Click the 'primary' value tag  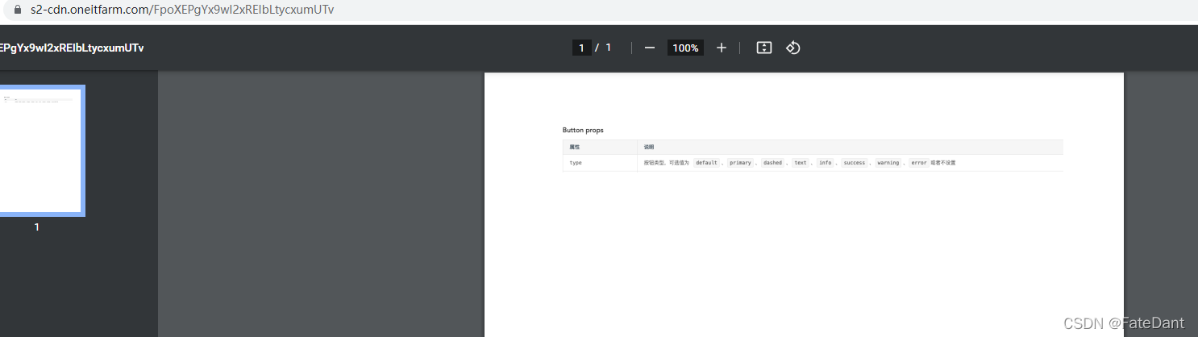740,163
